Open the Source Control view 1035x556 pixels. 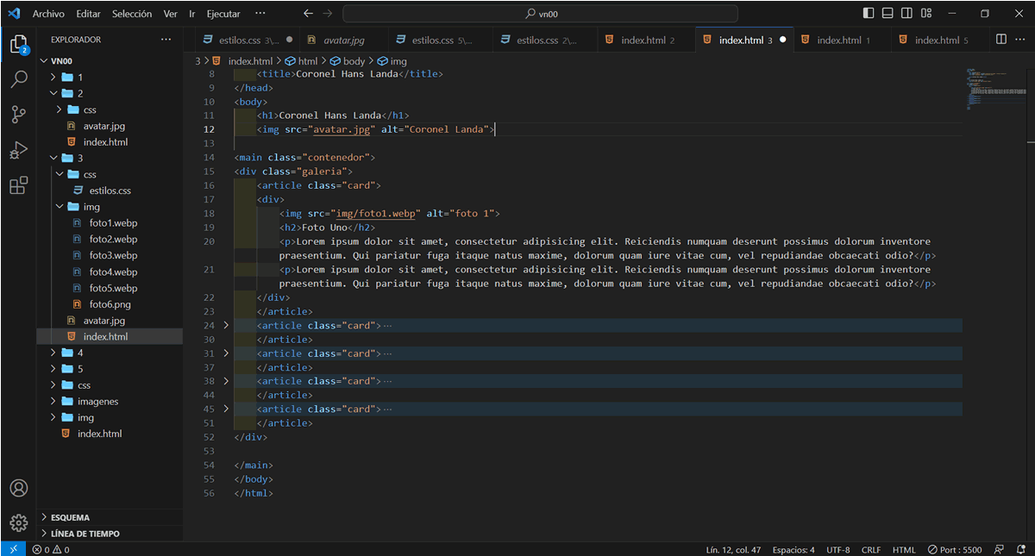(x=19, y=115)
